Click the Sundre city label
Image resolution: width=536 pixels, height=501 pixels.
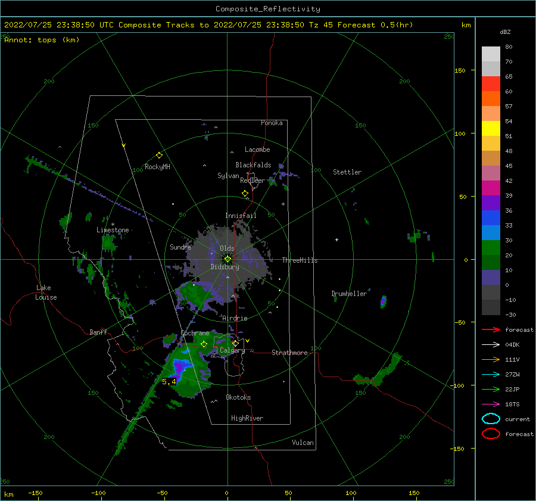180,247
